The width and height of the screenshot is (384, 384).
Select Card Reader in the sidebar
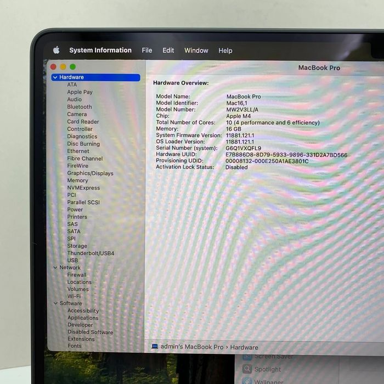pyautogui.click(x=83, y=121)
